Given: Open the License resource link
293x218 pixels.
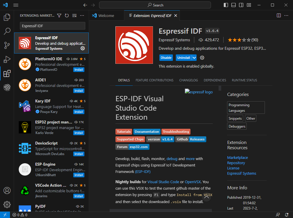Looking at the screenshot, I should pyautogui.click(x=233, y=168).
